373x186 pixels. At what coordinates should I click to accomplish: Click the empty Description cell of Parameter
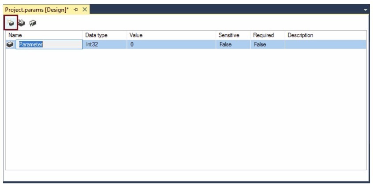tap(325, 45)
